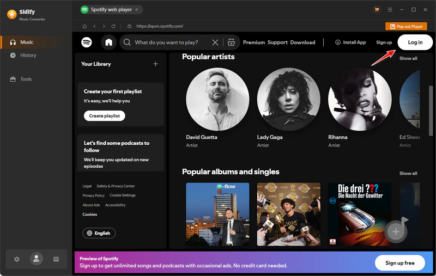Open the mail feedback icon
This screenshot has height=276, width=436.
(56, 259)
